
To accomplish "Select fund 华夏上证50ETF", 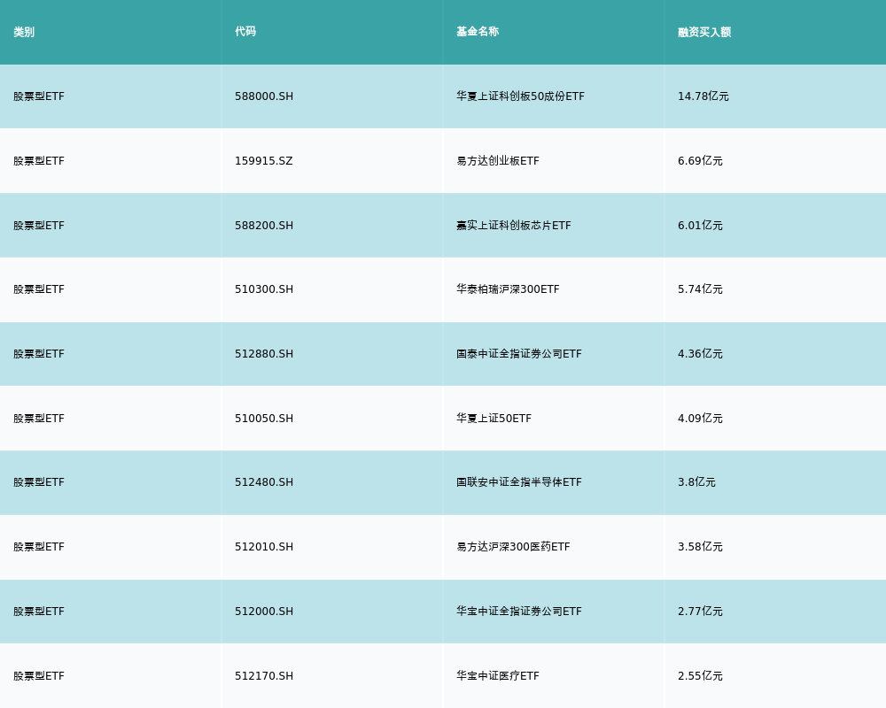I will pyautogui.click(x=494, y=419).
